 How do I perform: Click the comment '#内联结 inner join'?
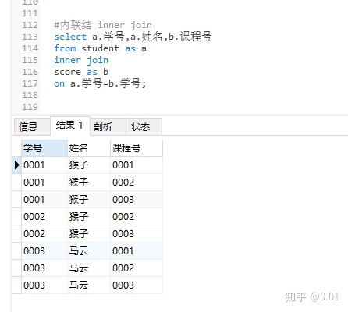[x=103, y=25]
